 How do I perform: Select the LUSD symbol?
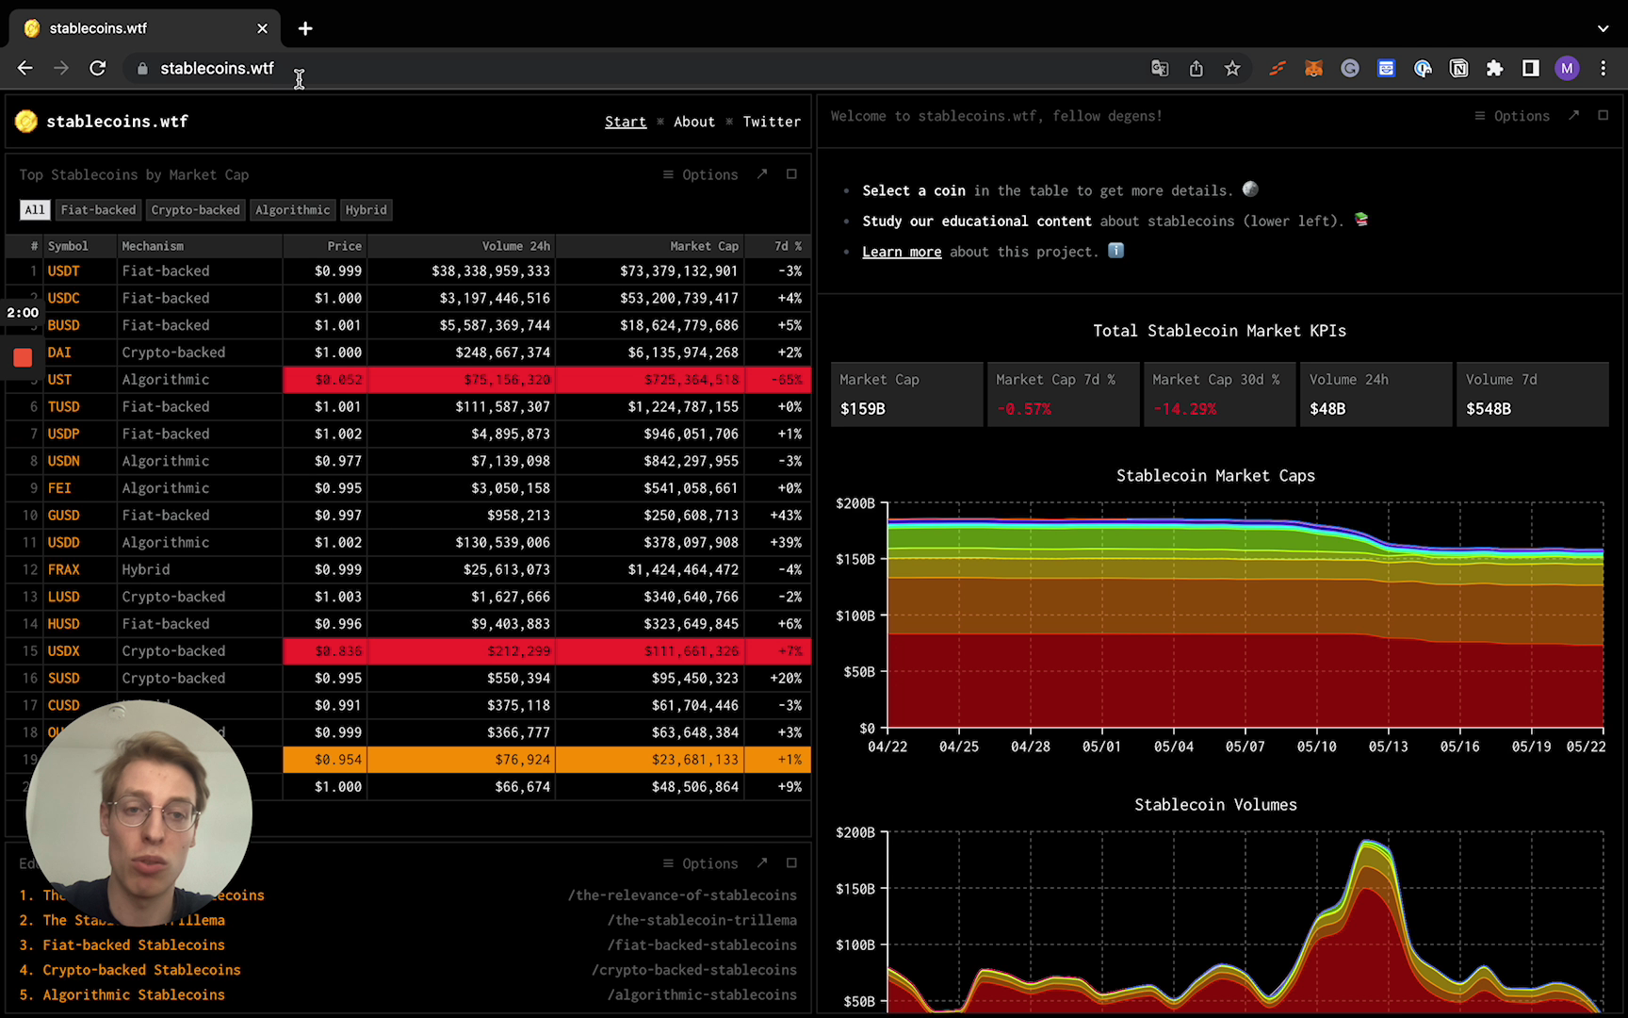63,597
